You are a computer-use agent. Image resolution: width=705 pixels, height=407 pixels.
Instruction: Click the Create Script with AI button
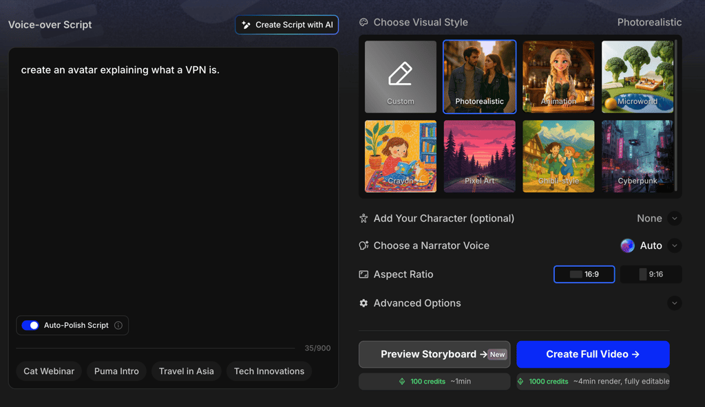[x=287, y=25]
